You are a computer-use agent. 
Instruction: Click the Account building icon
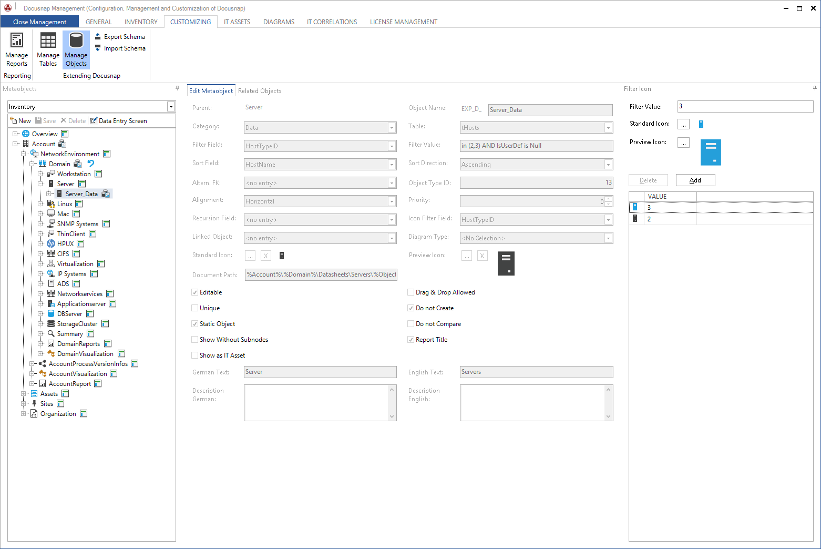coord(26,144)
